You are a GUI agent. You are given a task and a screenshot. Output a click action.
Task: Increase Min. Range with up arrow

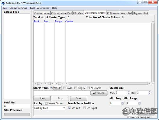pyautogui.click(x=139, y=102)
